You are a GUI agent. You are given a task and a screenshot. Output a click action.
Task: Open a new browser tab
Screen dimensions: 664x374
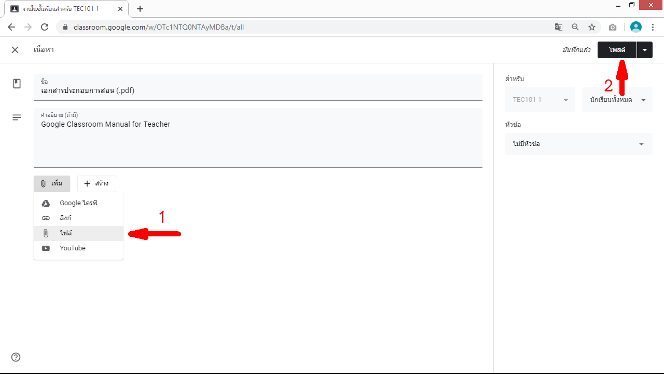tap(140, 9)
